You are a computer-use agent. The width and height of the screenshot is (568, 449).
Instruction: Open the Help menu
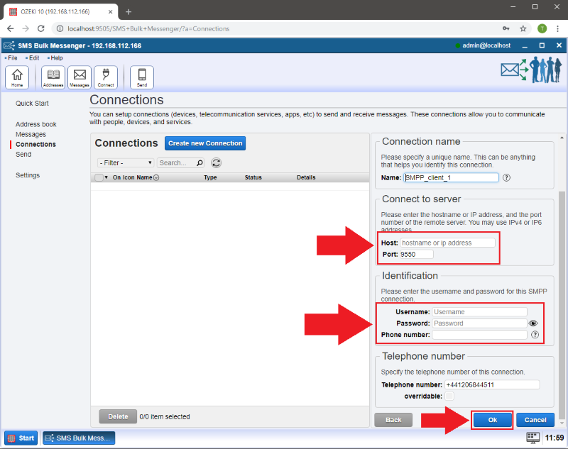[x=55, y=57]
